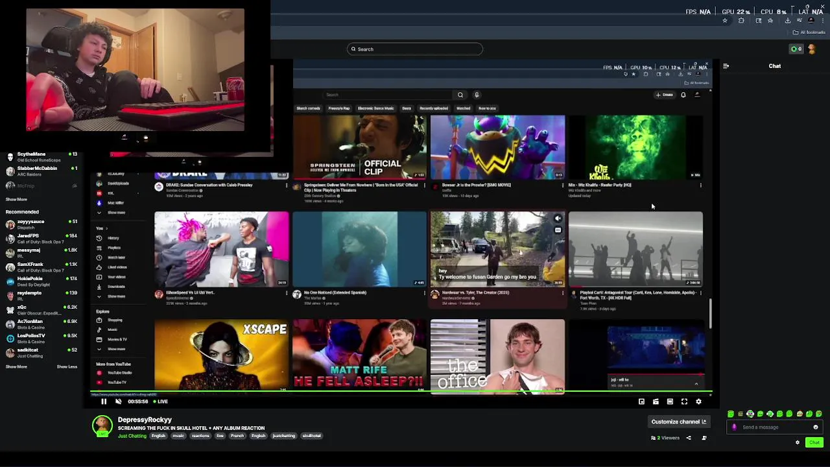The height and width of the screenshot is (467, 830).
Task: Open SlabberMcDabbin channel in sidebar
Action: click(x=40, y=171)
